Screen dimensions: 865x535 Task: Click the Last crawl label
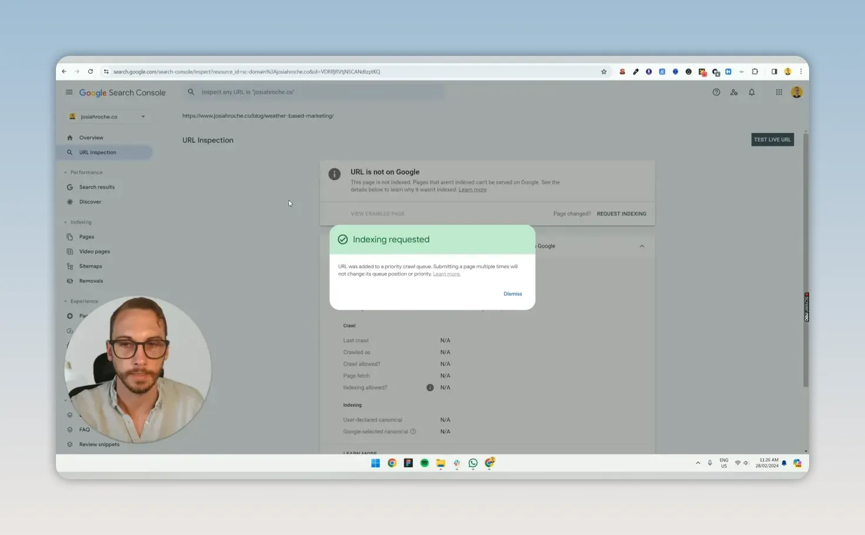click(355, 340)
